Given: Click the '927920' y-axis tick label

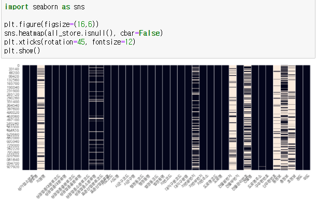Looking at the screenshot, I should click(13, 167).
